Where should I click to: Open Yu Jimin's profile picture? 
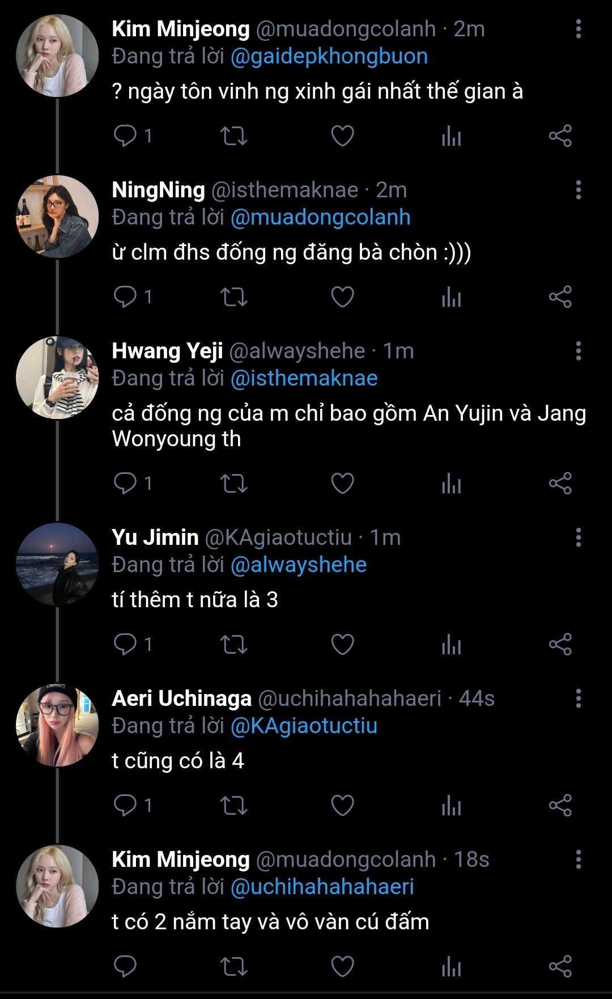pos(57,564)
